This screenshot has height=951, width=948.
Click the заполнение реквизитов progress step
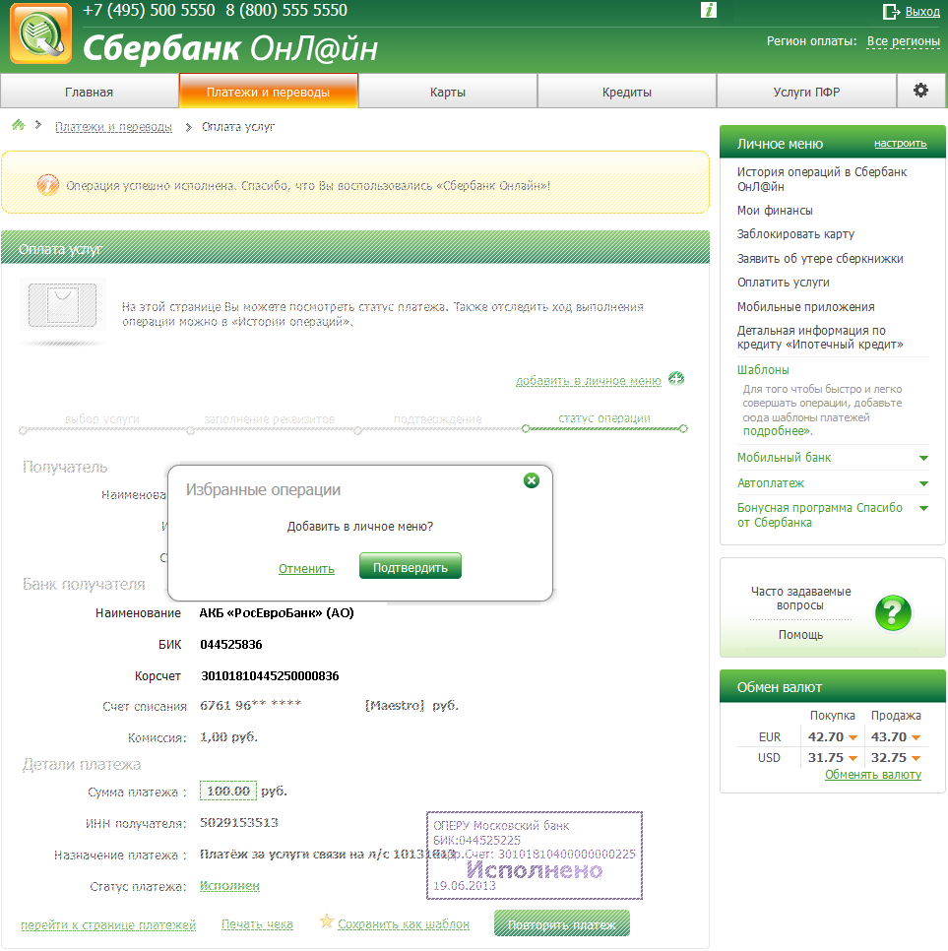tap(270, 419)
